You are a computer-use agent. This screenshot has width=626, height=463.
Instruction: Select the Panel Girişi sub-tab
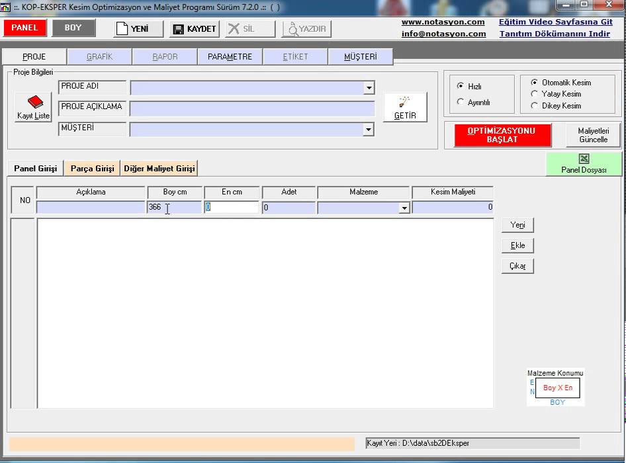coord(36,169)
